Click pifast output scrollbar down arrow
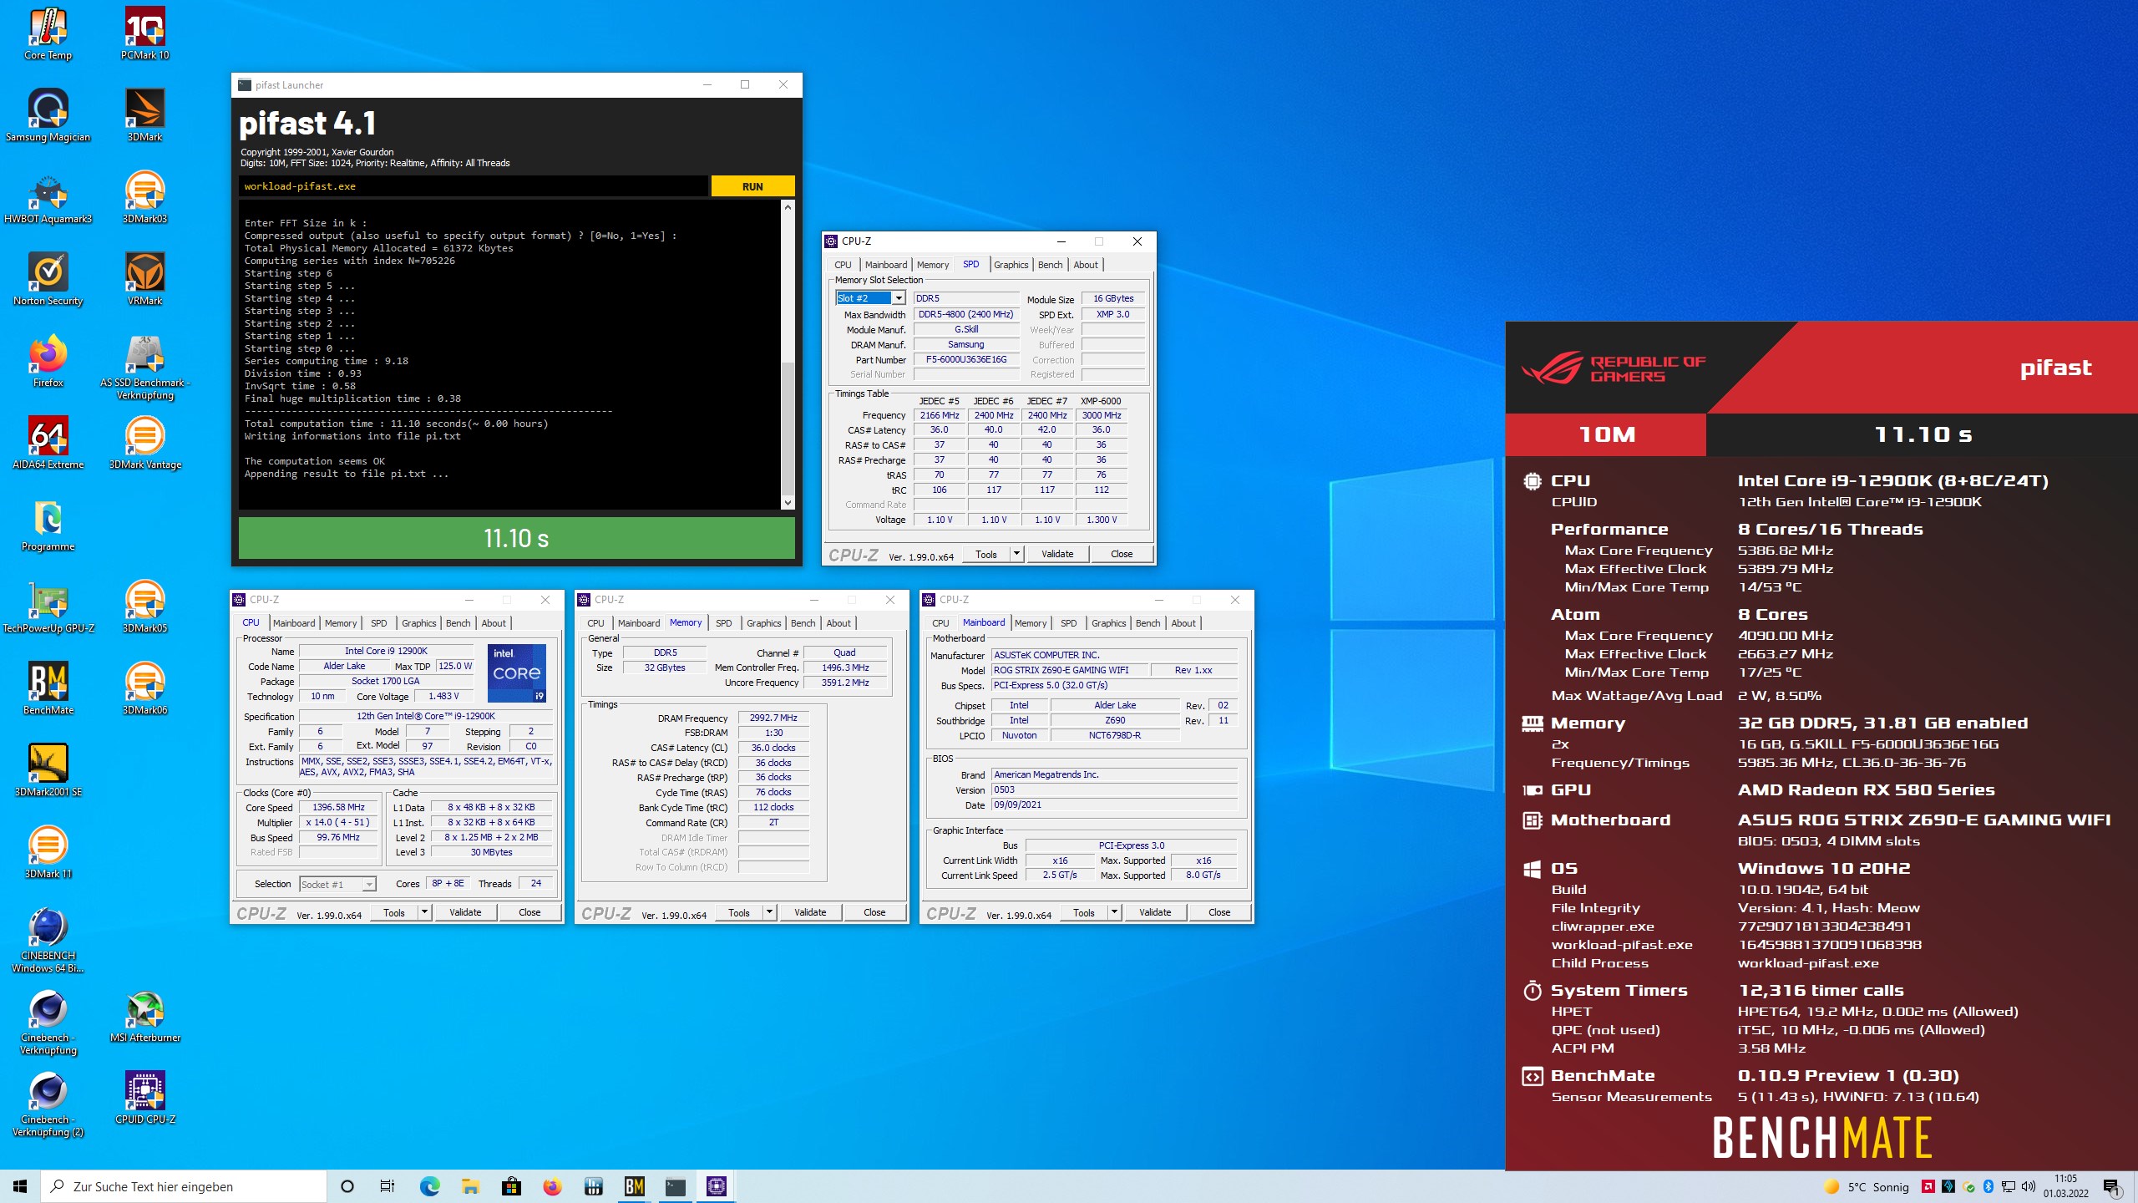Viewport: 2138px width, 1203px height. click(787, 503)
